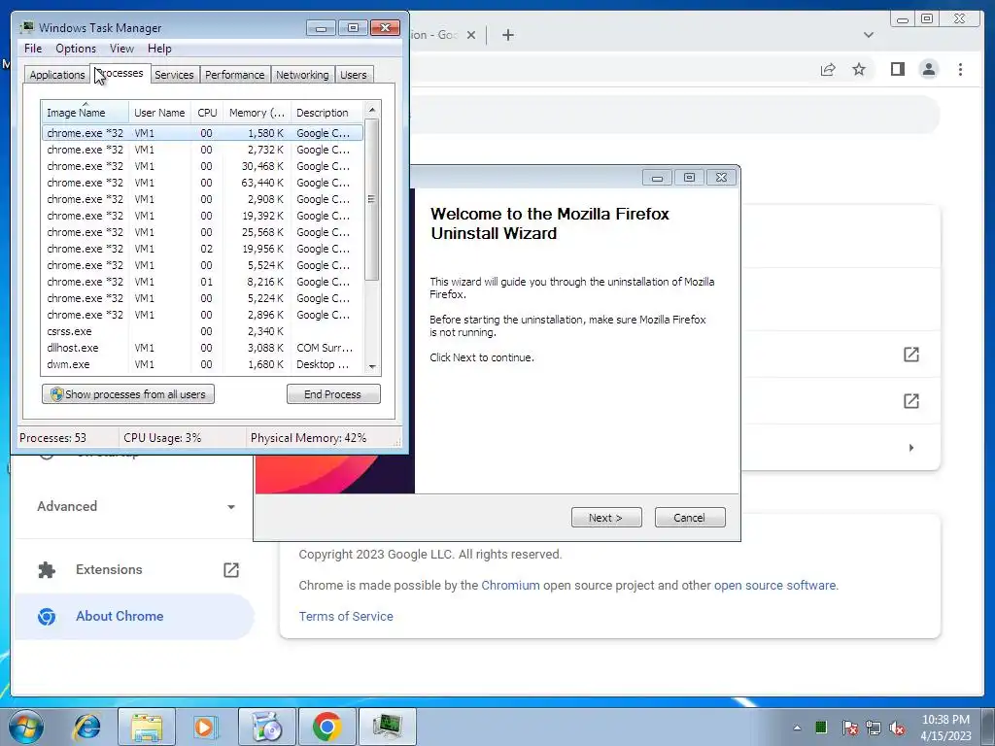The width and height of the screenshot is (995, 746).
Task: Open the open source software link
Action: [x=774, y=585]
